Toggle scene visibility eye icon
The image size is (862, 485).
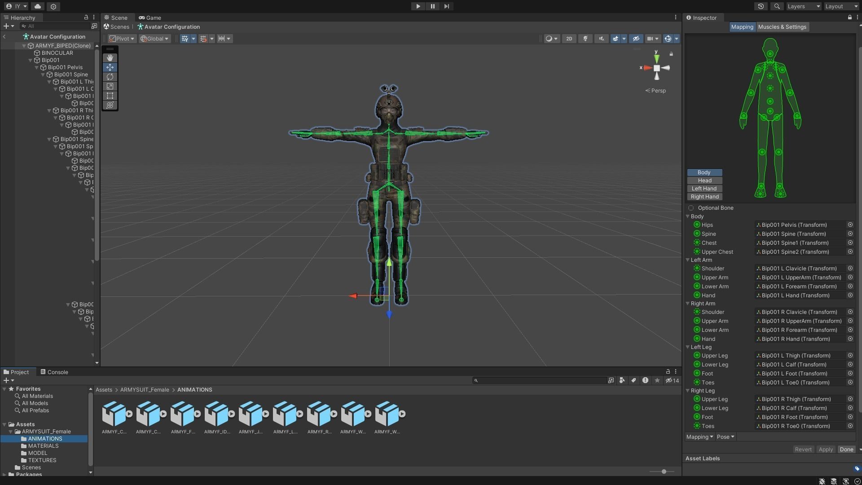pyautogui.click(x=636, y=39)
